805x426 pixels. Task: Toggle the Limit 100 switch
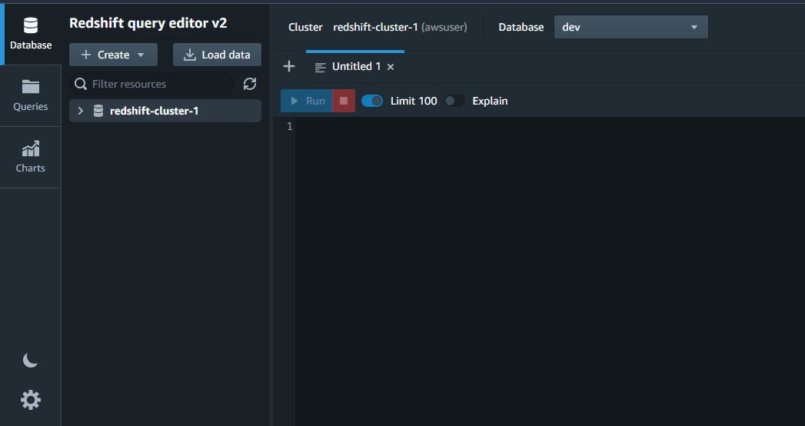372,101
